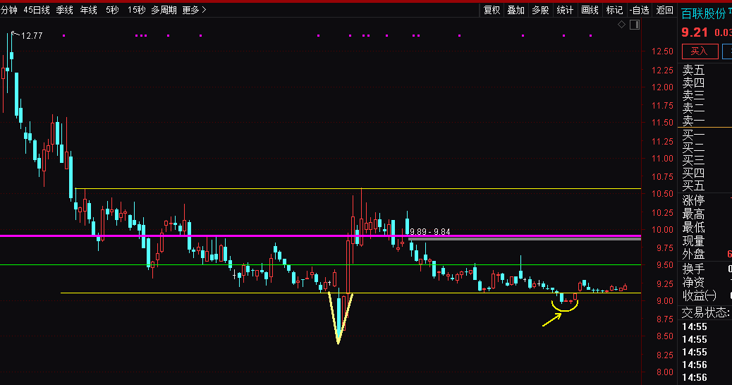Switch to the 45日线 period

coord(37,10)
